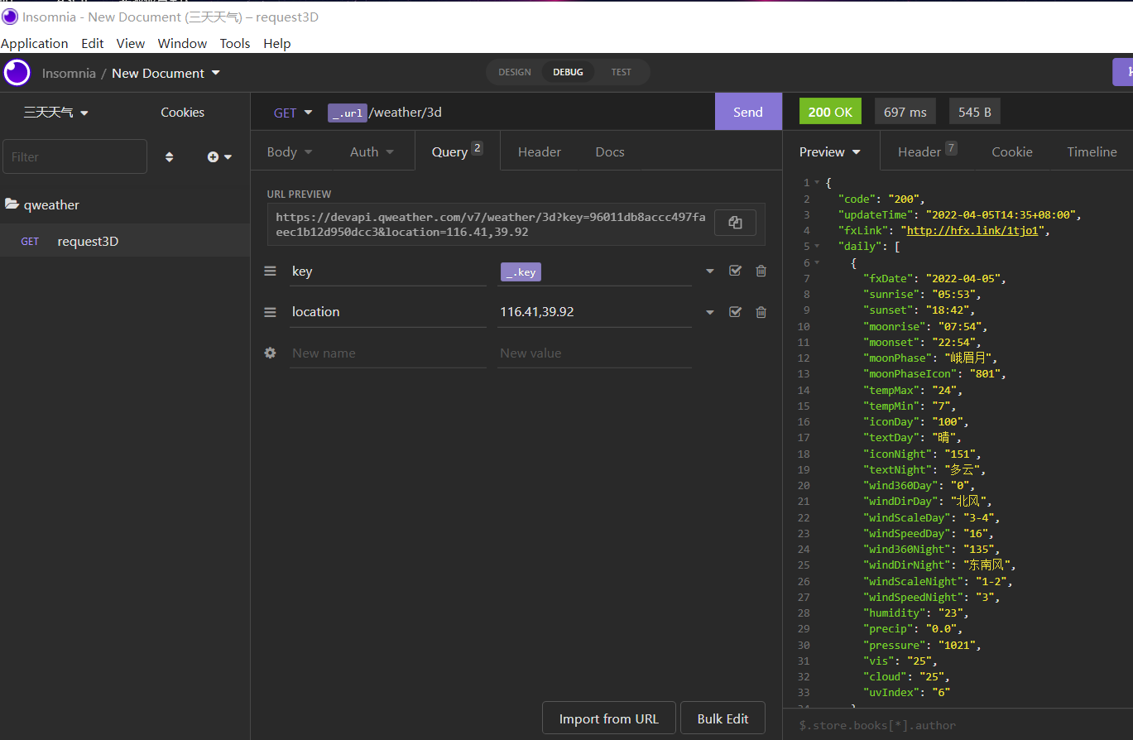This screenshot has width=1133, height=740.
Task: Open the Body type dropdown
Action: point(290,151)
